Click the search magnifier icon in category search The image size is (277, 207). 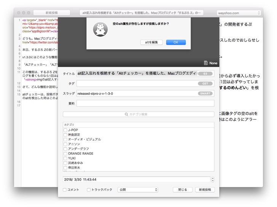tap(126, 114)
